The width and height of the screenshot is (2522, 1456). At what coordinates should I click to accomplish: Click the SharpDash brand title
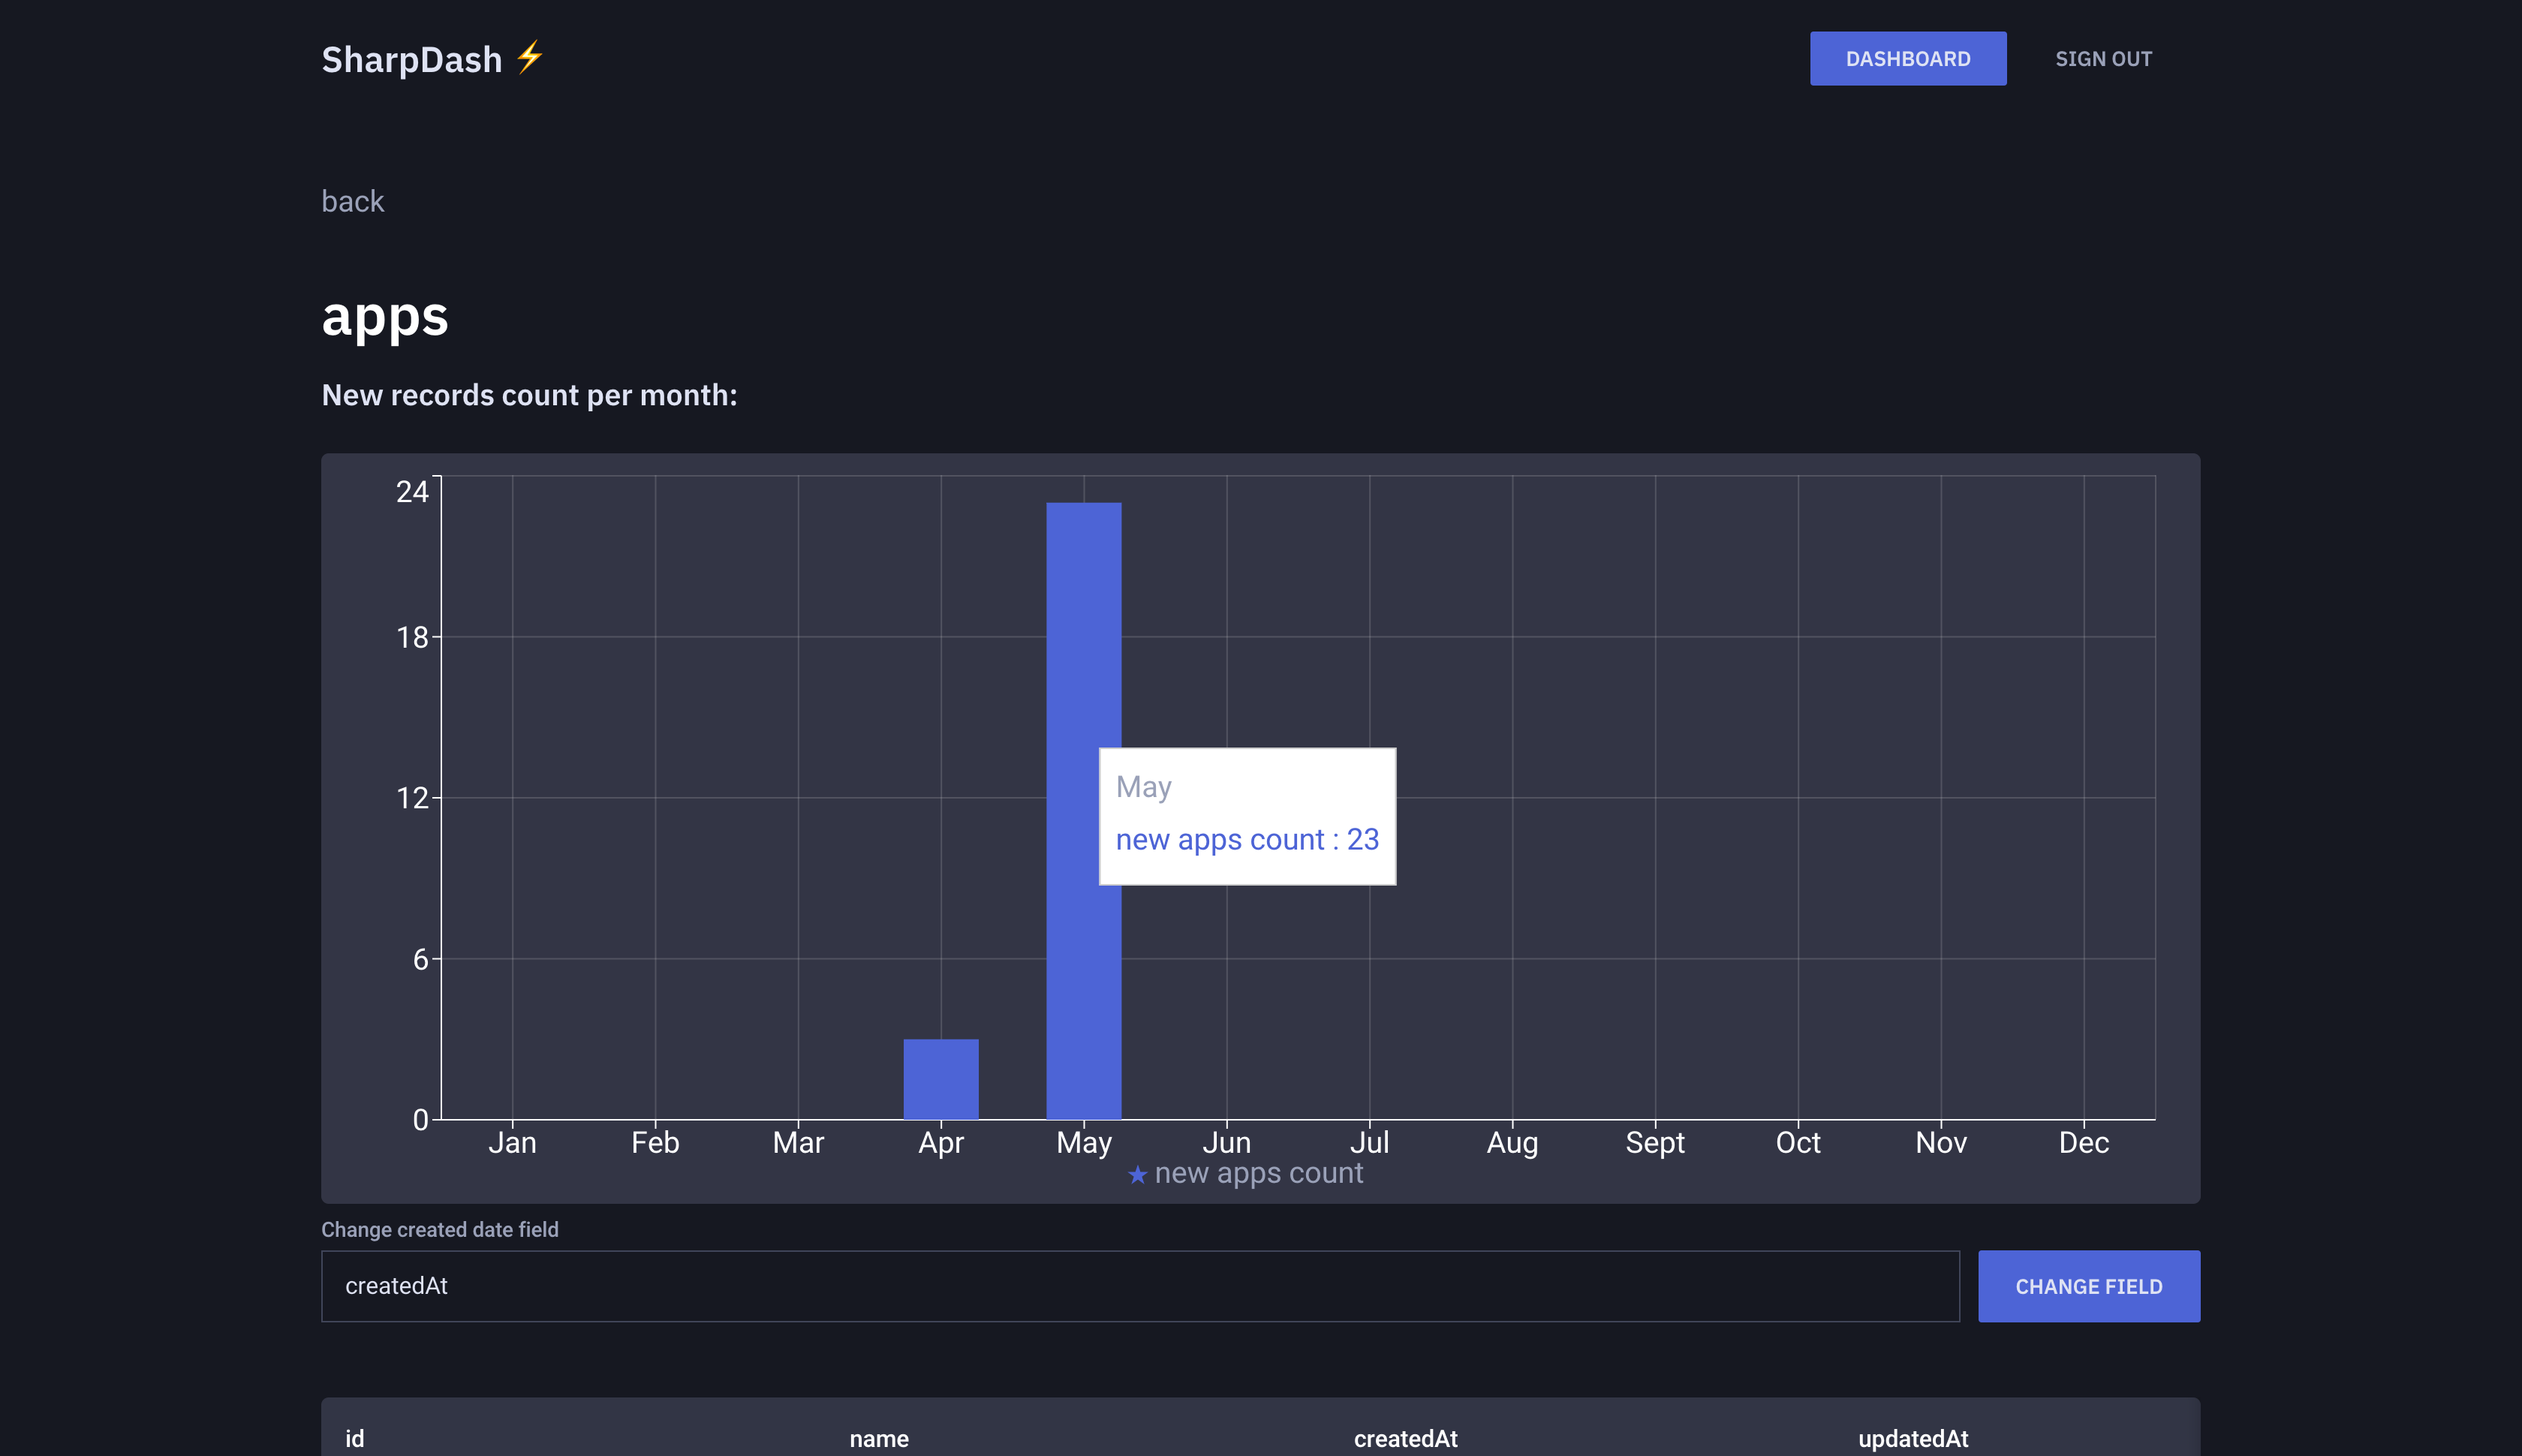pyautogui.click(x=411, y=59)
